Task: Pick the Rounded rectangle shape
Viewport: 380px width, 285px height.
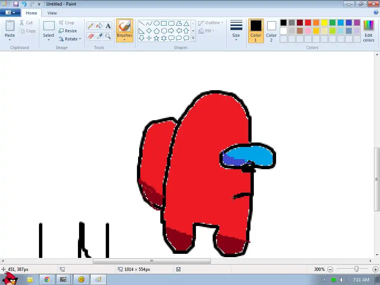Action: click(x=171, y=23)
